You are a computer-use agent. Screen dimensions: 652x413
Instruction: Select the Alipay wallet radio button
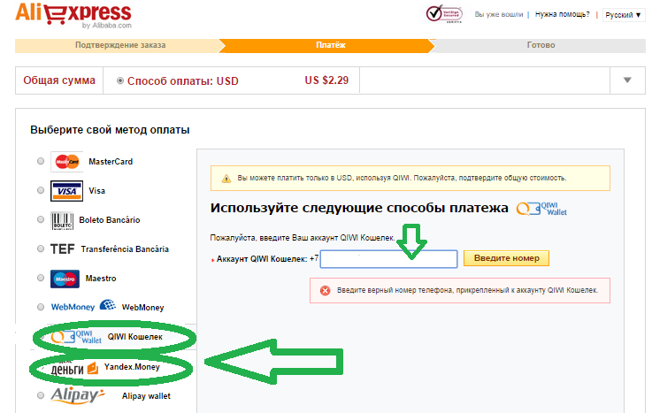(41, 395)
